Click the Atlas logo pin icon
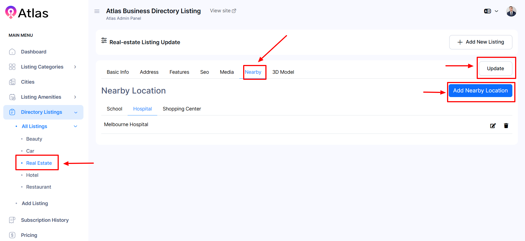 point(11,12)
